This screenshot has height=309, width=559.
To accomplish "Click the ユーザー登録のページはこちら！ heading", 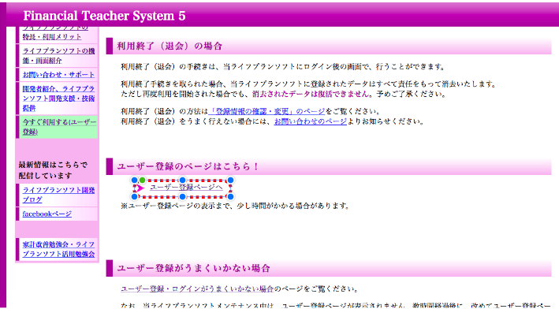I will (188, 166).
